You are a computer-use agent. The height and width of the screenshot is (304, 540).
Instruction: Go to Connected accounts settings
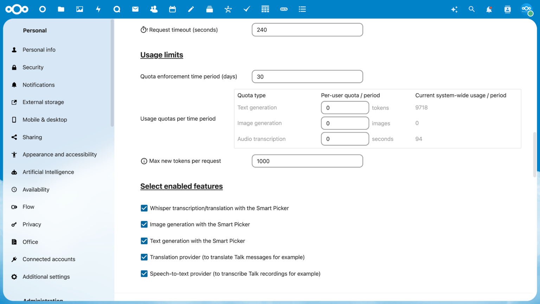(x=49, y=259)
